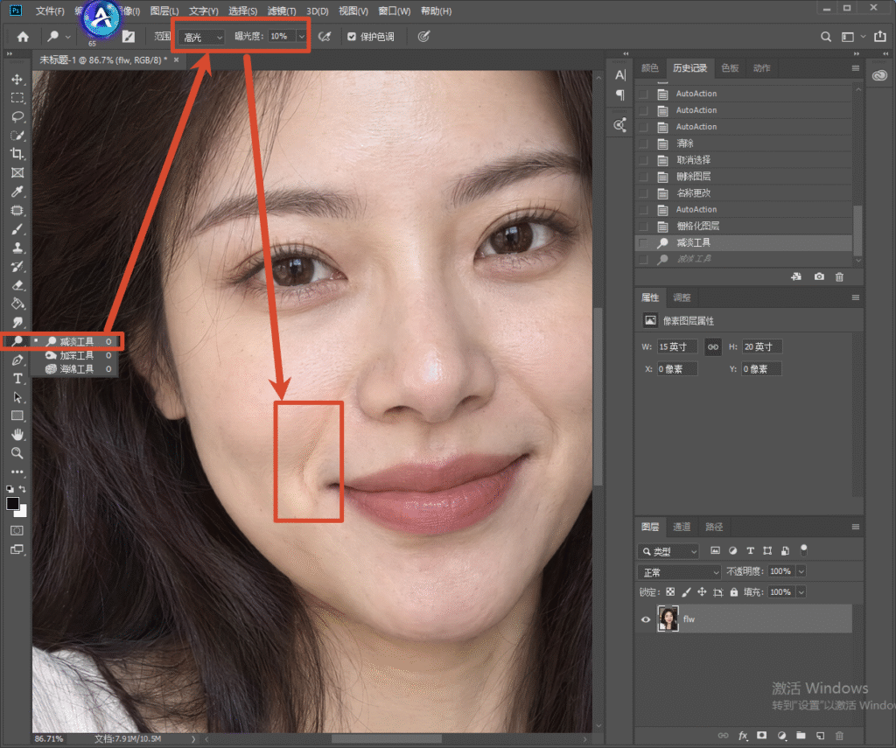Toggle lock all padlock icon
Viewport: 896px width, 748px height.
coord(734,592)
